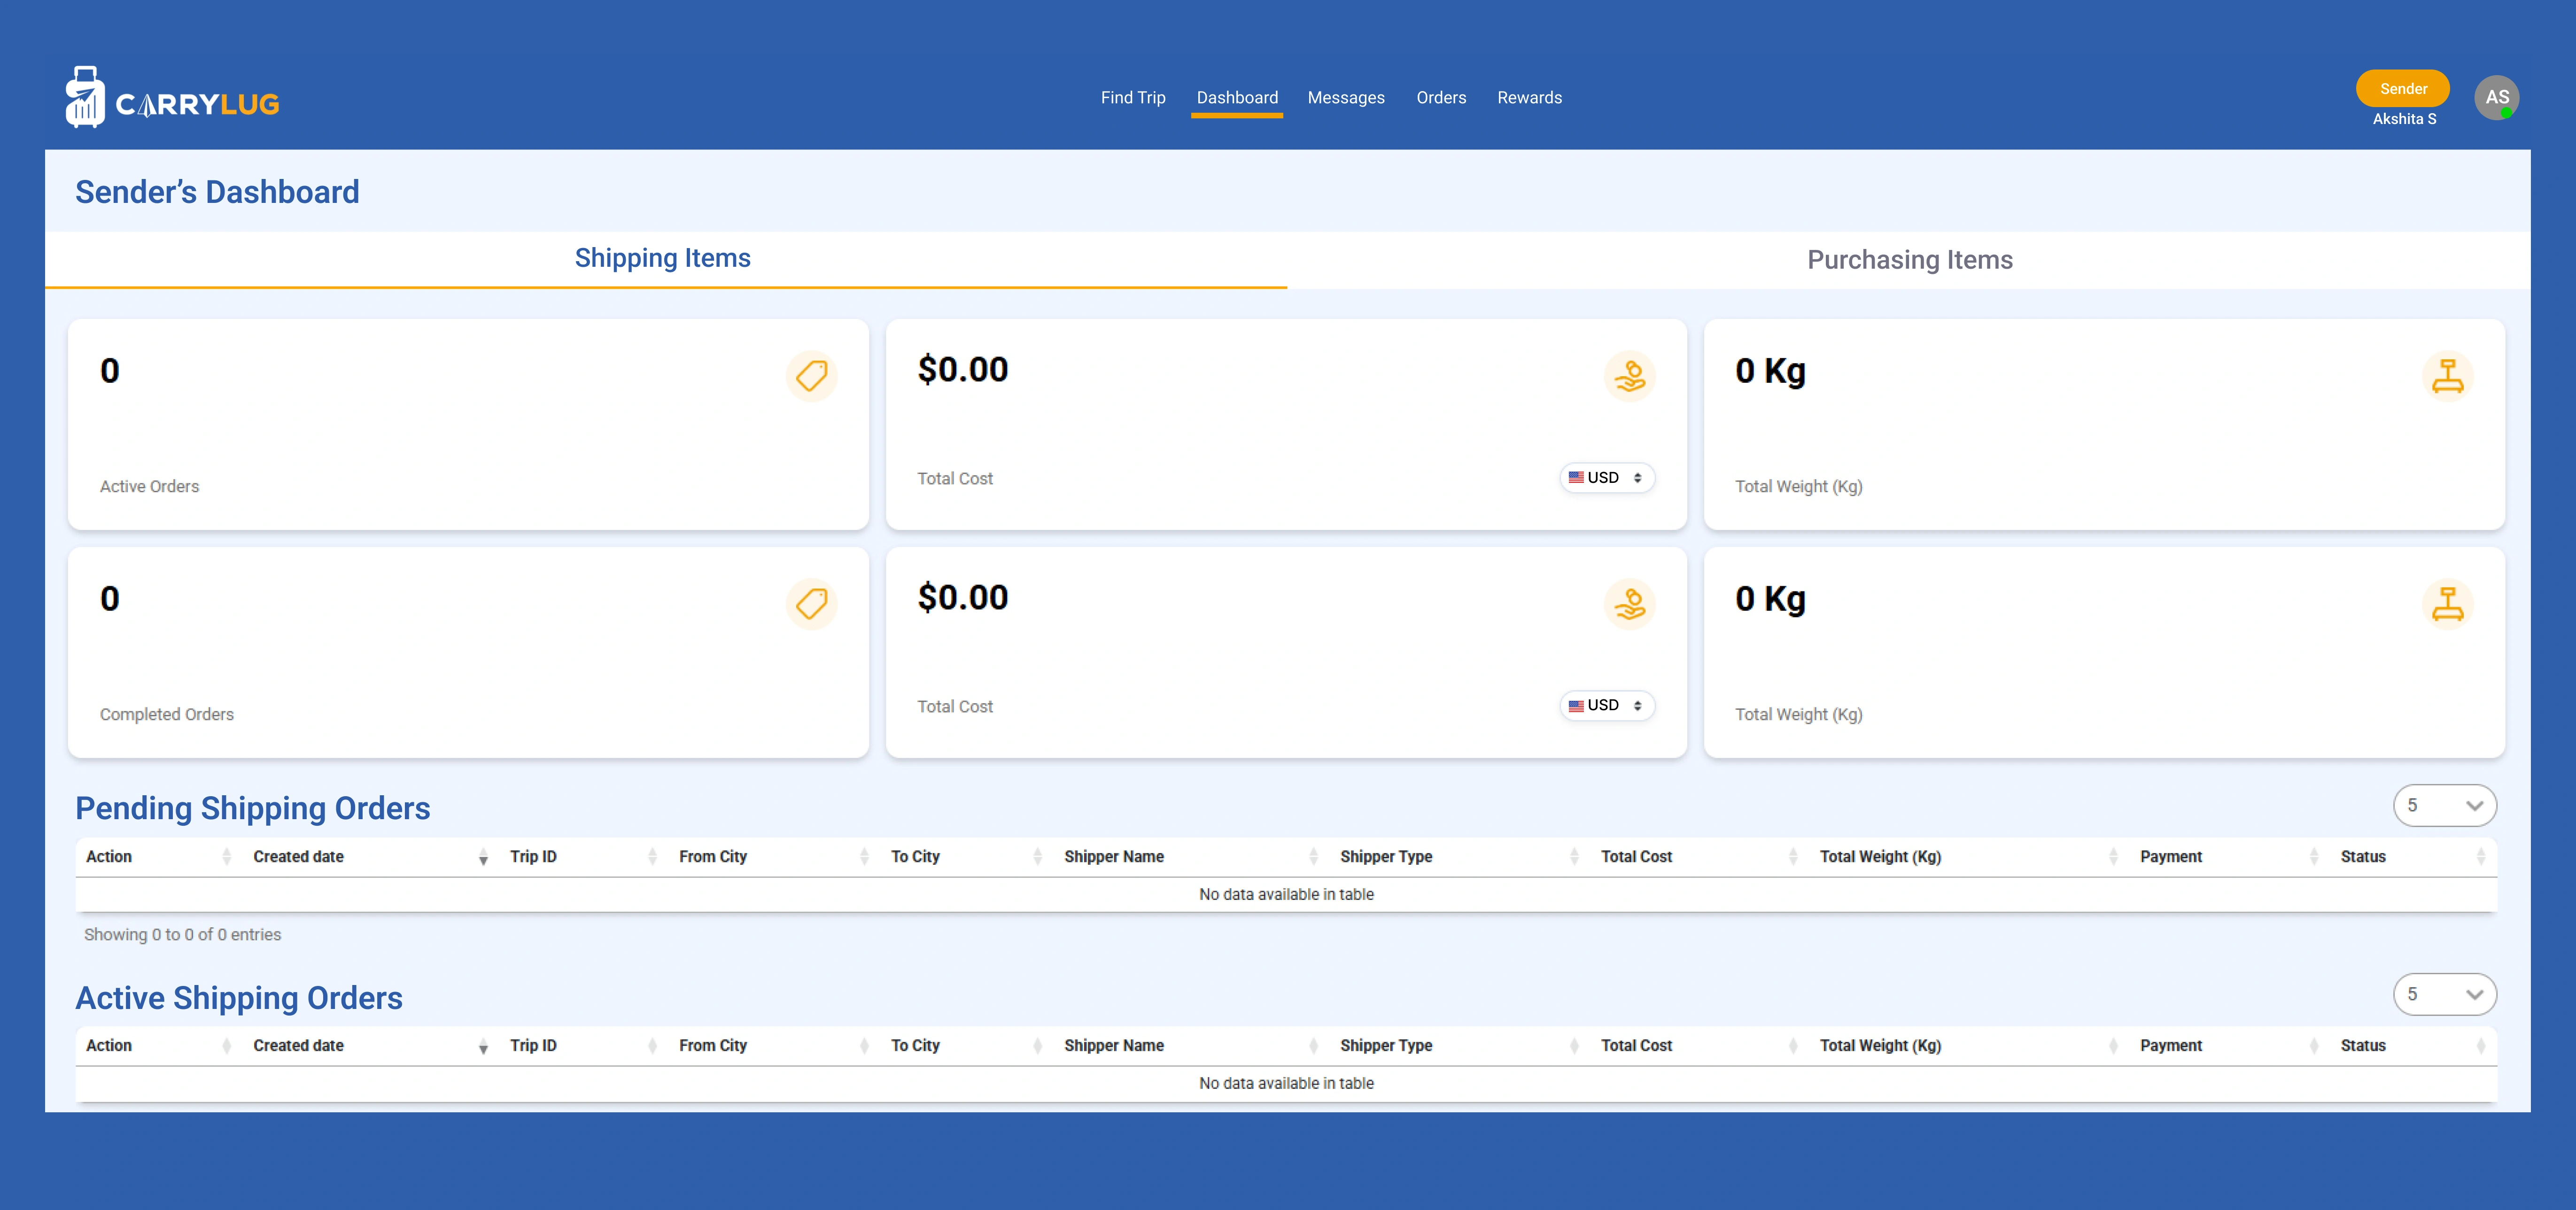2576x1210 pixels.
Task: Open the Orders page
Action: (x=1441, y=98)
